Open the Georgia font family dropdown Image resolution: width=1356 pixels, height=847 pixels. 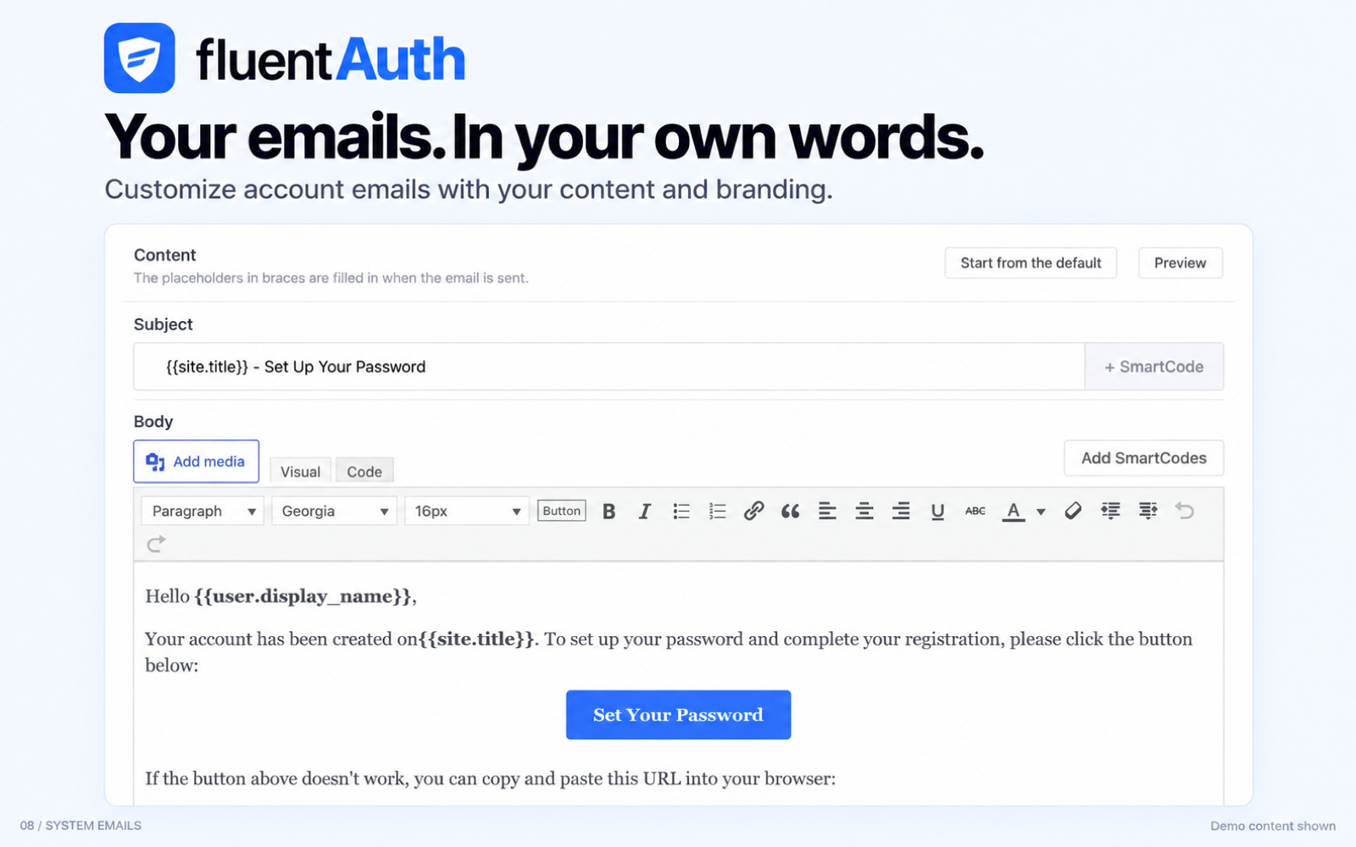[334, 511]
